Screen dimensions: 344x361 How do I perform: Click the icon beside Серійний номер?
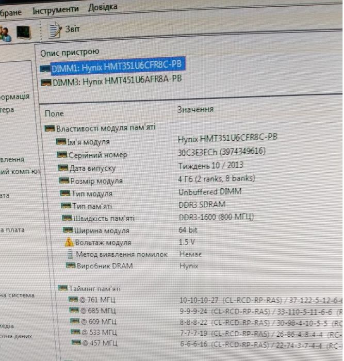click(62, 155)
